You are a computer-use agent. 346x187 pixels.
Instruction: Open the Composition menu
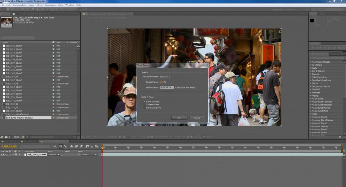tap(19, 5)
